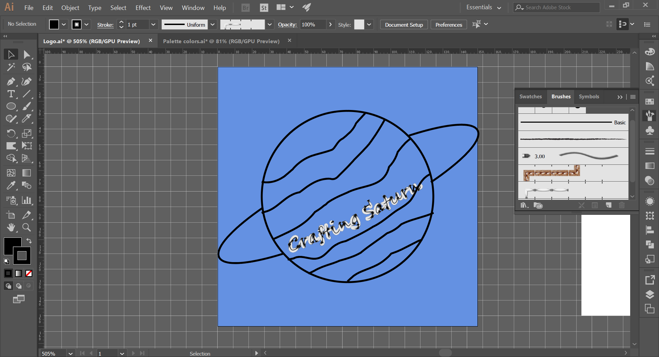Open brush definition dropdown
This screenshot has width=659, height=357.
[270, 25]
